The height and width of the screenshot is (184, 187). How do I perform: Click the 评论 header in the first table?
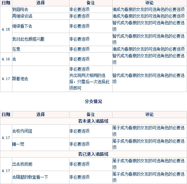[150, 3]
